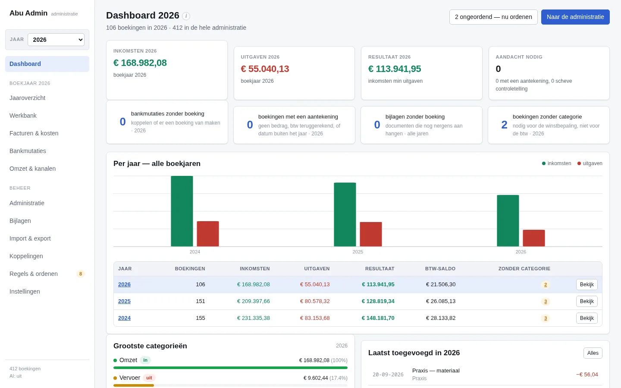Click the info icon beside Dashboard 2026
This screenshot has height=388, width=621.
pos(186,16)
